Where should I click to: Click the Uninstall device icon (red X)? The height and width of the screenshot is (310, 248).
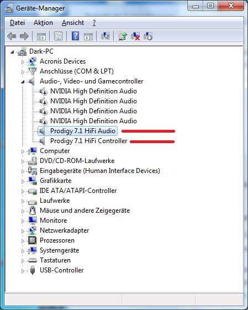(x=135, y=36)
